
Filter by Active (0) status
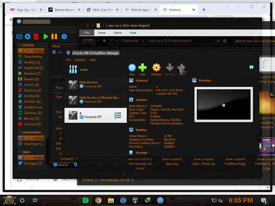pyautogui.click(x=31, y=84)
